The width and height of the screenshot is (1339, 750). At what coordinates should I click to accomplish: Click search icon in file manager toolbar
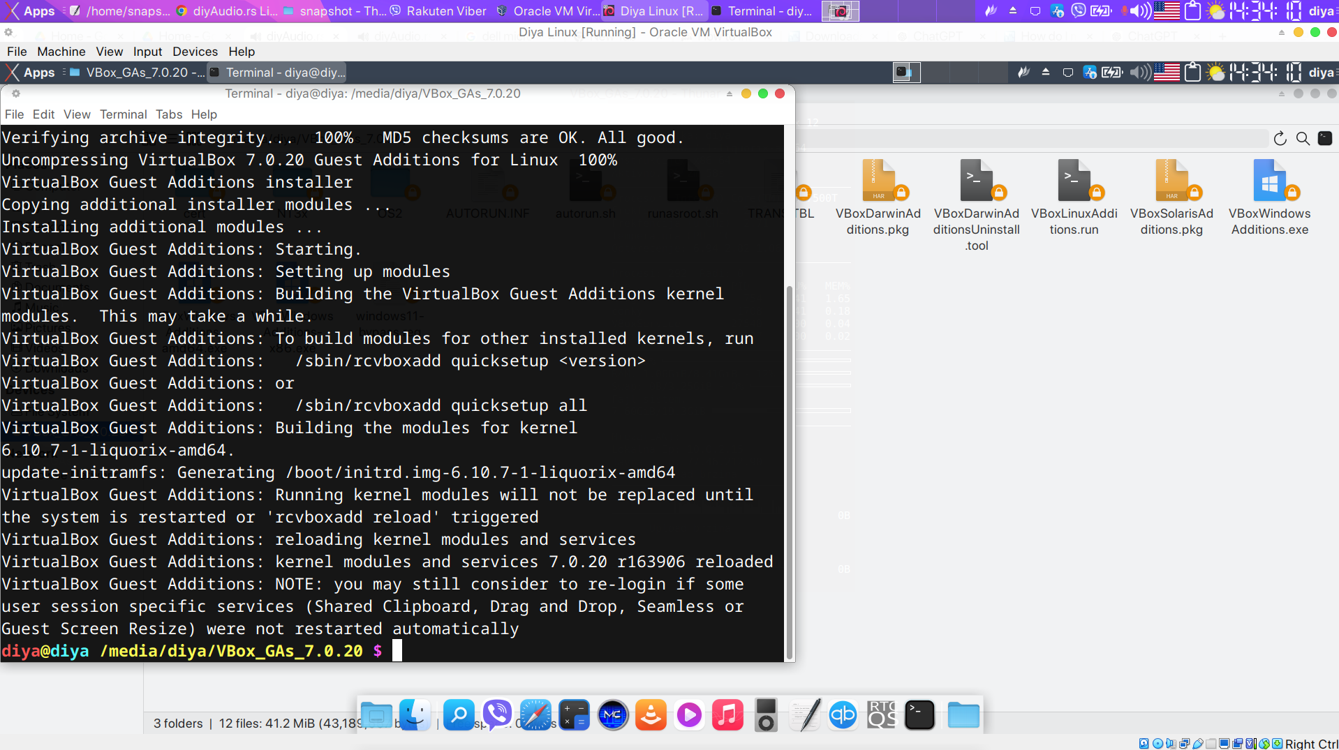(x=1303, y=138)
